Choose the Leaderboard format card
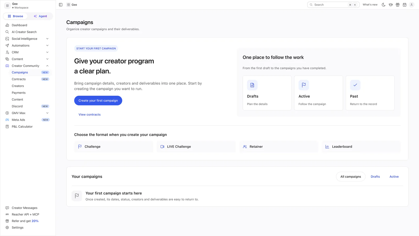This screenshot has height=236, width=419. coord(361,147)
